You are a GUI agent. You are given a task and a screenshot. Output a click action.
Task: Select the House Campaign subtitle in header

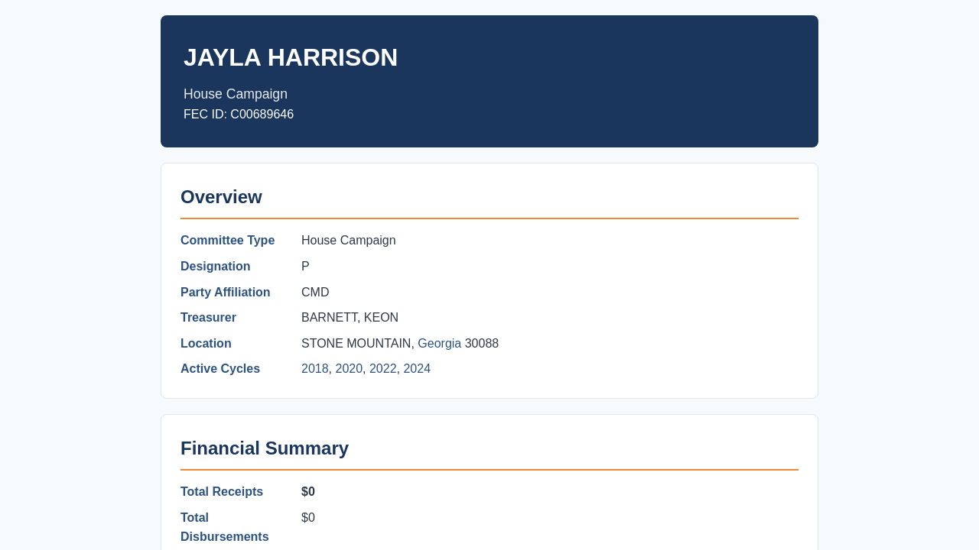coord(236,94)
